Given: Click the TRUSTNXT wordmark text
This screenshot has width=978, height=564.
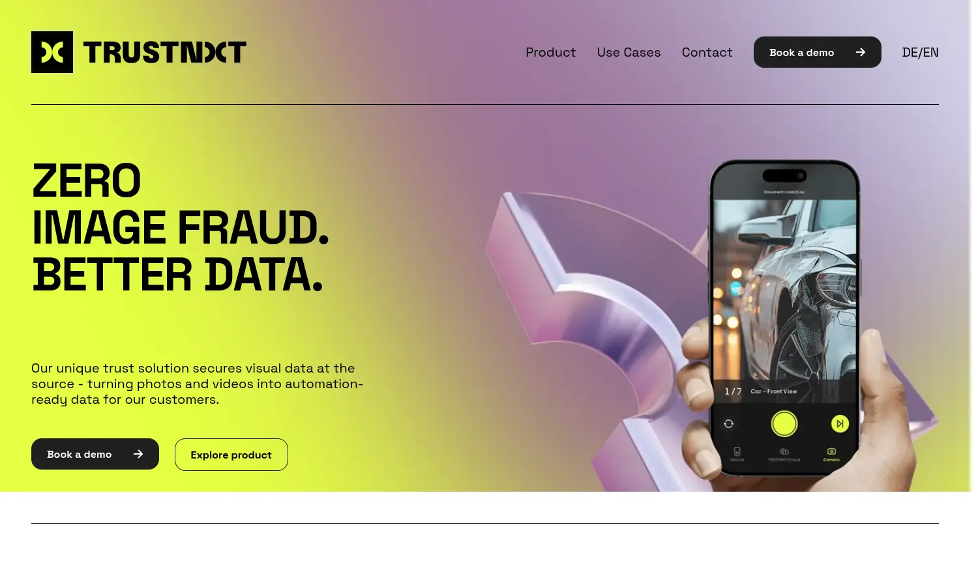Looking at the screenshot, I should click(165, 52).
